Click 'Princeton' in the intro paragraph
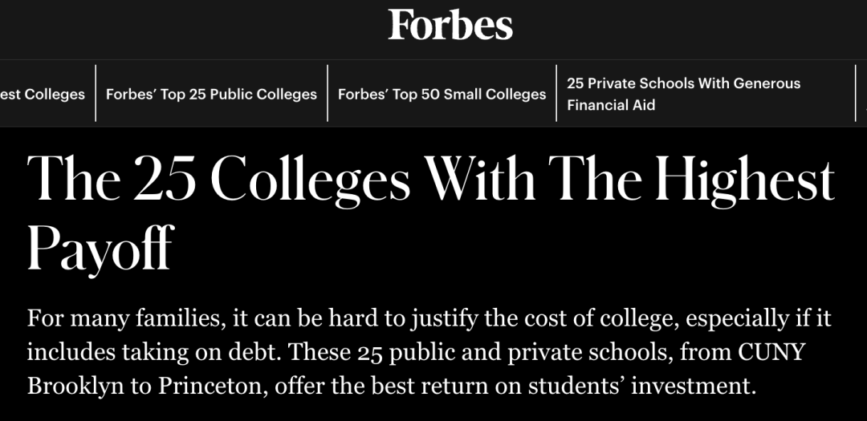This screenshot has height=421, width=867. point(213,387)
